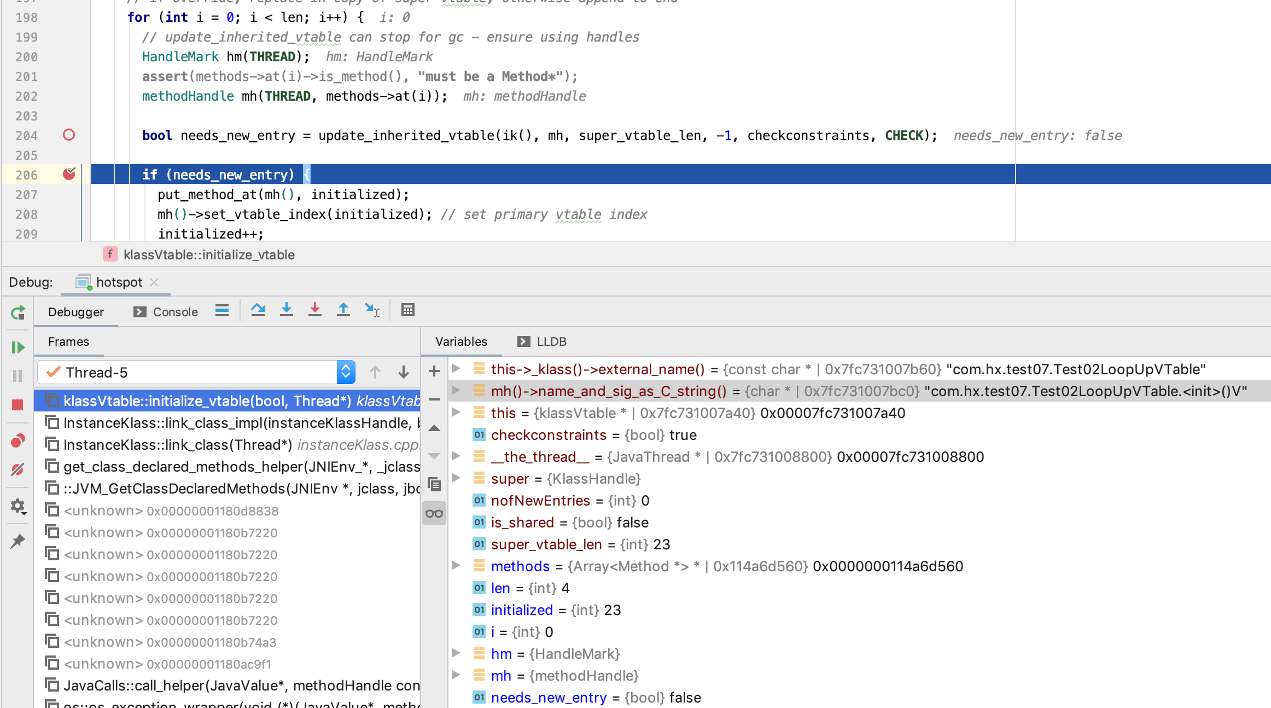Stop debugging with the red square icon
The height and width of the screenshot is (708, 1271).
point(18,405)
